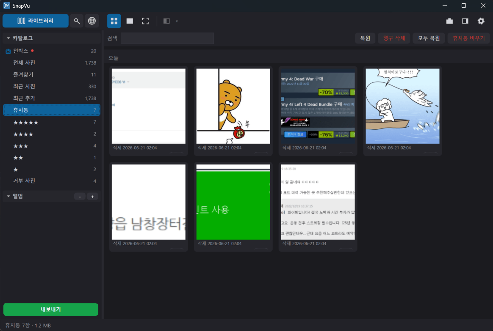493x331 pixels.
Task: Open settings gear icon
Action: [x=481, y=21]
